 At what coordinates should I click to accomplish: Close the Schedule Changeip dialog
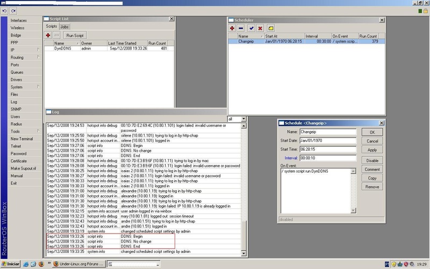click(x=382, y=123)
